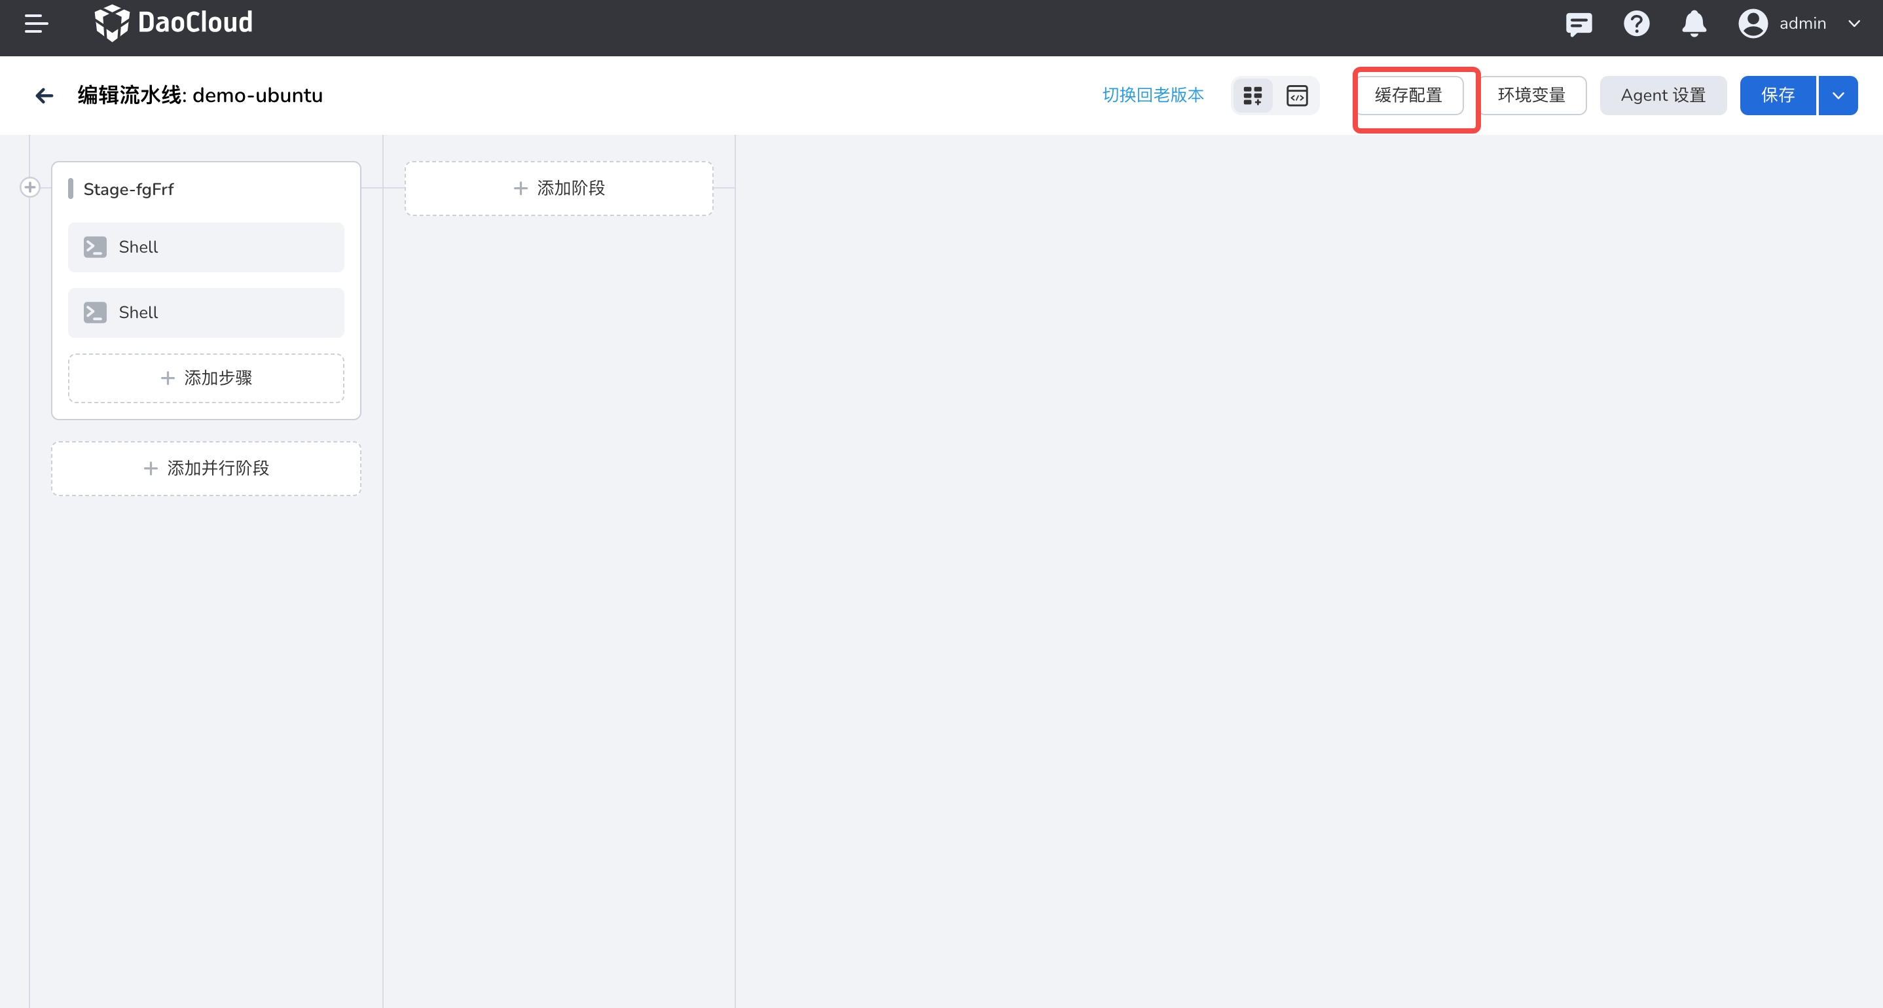This screenshot has height=1008, width=1883.
Task: Click the DaoCloud logo
Action: pos(174,23)
